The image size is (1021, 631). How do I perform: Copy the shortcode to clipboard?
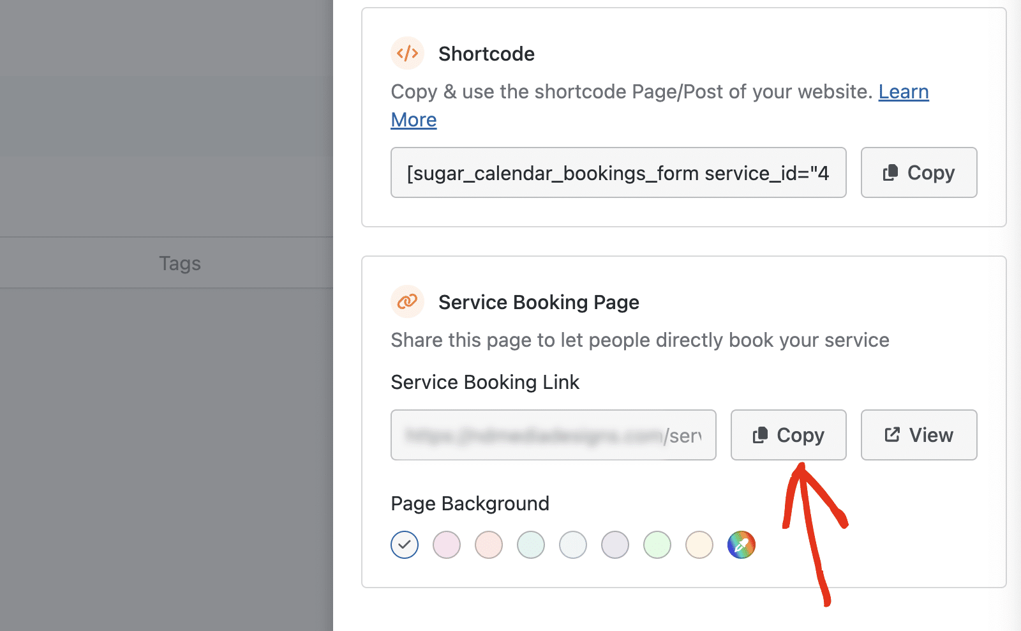tap(919, 172)
